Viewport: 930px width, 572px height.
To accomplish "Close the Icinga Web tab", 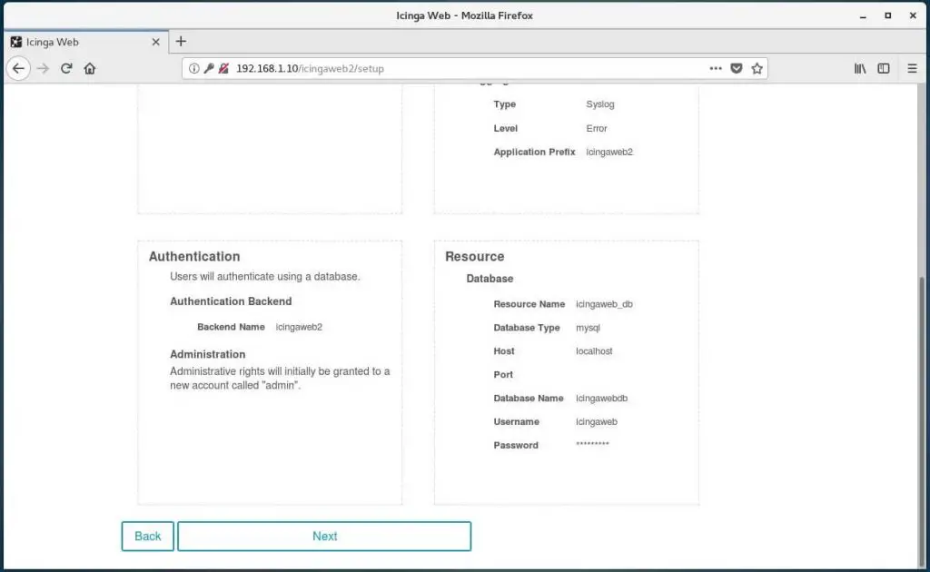I will coord(155,42).
